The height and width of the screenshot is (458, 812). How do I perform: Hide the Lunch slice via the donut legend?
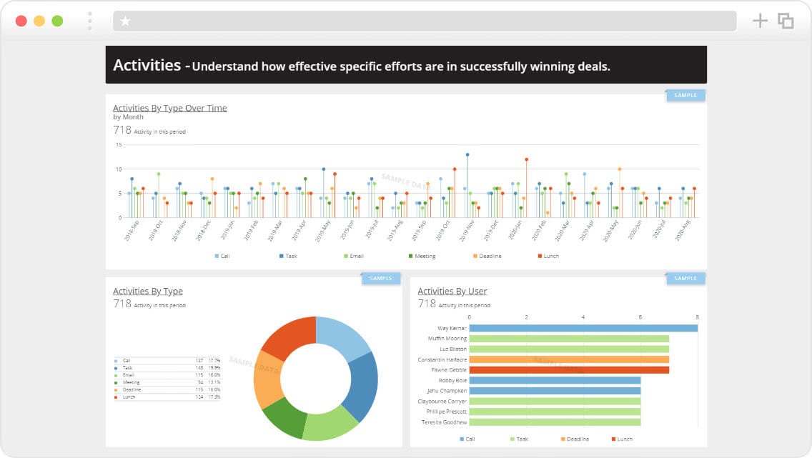[116, 398]
